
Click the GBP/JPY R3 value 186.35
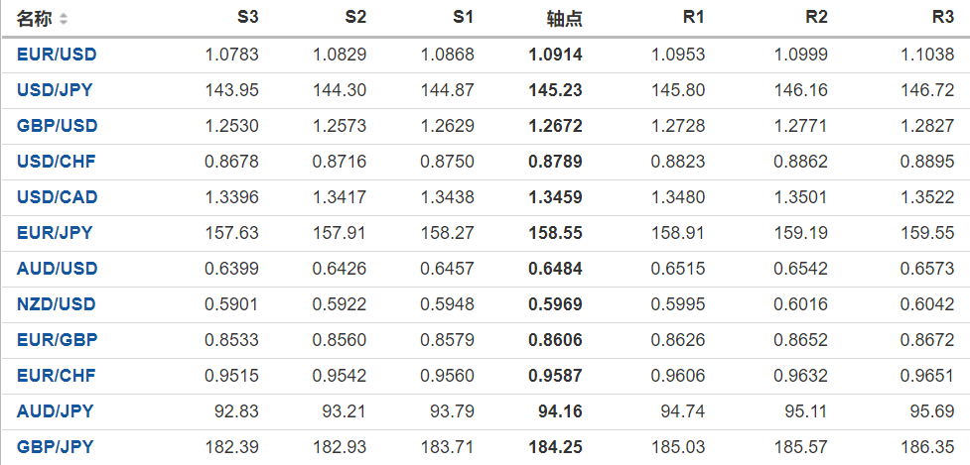(x=927, y=447)
